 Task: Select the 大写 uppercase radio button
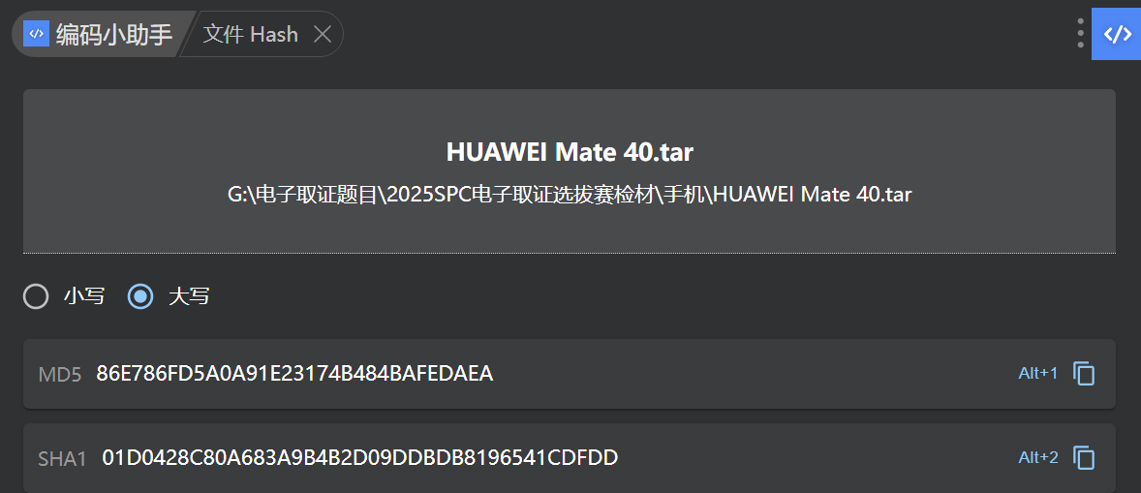click(x=140, y=296)
